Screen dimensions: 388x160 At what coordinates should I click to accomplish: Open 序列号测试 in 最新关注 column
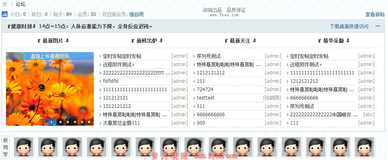[209, 56]
